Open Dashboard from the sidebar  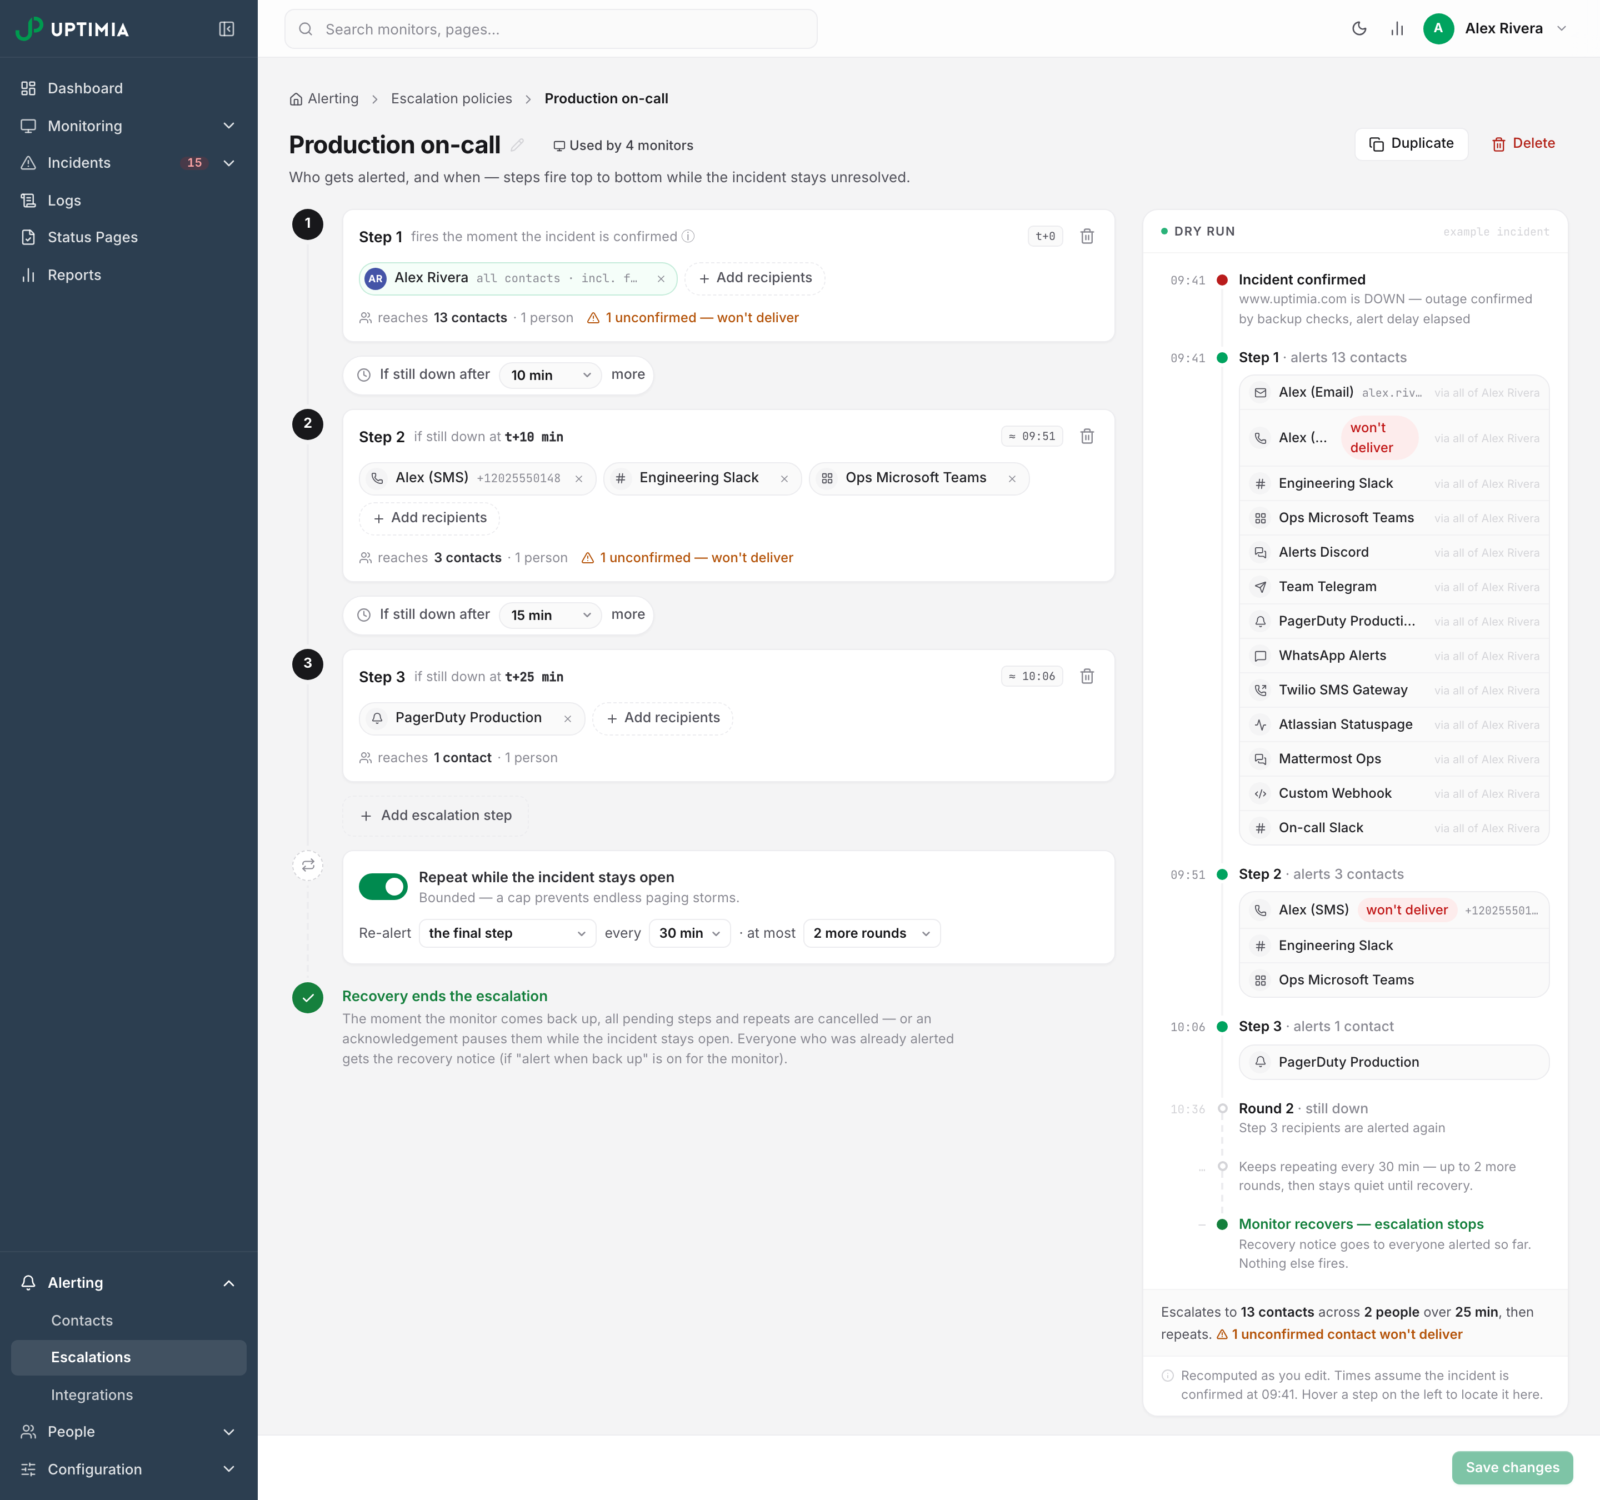(129, 88)
